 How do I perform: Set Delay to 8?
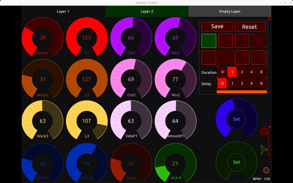(262, 83)
